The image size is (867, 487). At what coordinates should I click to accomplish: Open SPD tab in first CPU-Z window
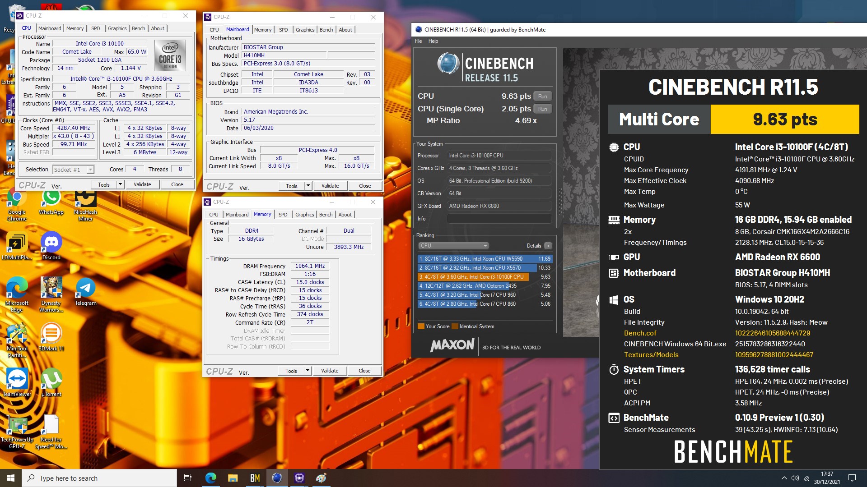click(x=96, y=28)
